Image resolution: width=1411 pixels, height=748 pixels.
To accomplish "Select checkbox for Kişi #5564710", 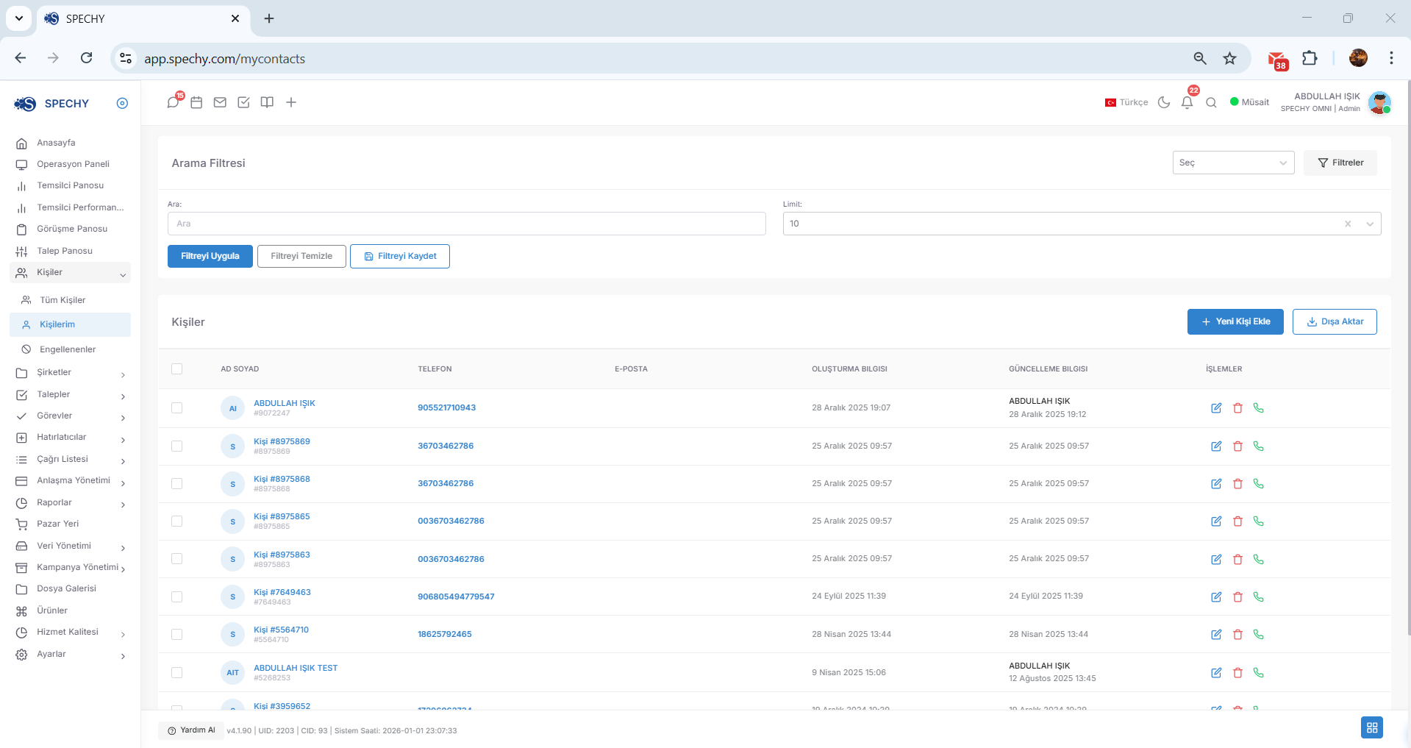I will pyautogui.click(x=176, y=634).
